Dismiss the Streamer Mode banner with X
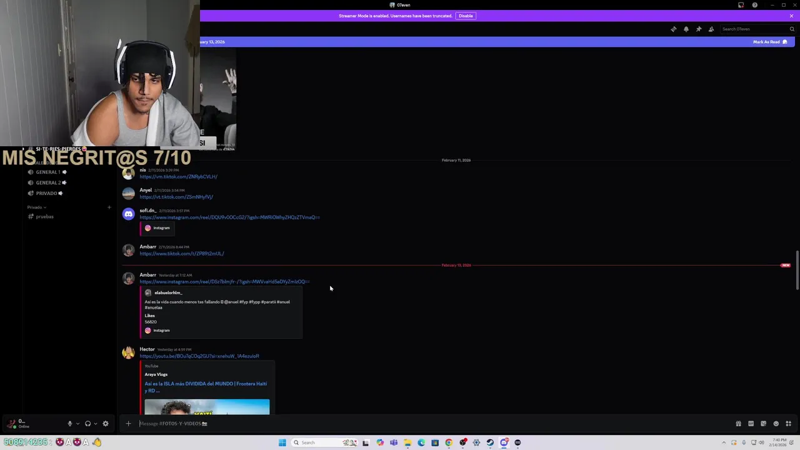Screen dimensions: 800x450 (x=791, y=16)
